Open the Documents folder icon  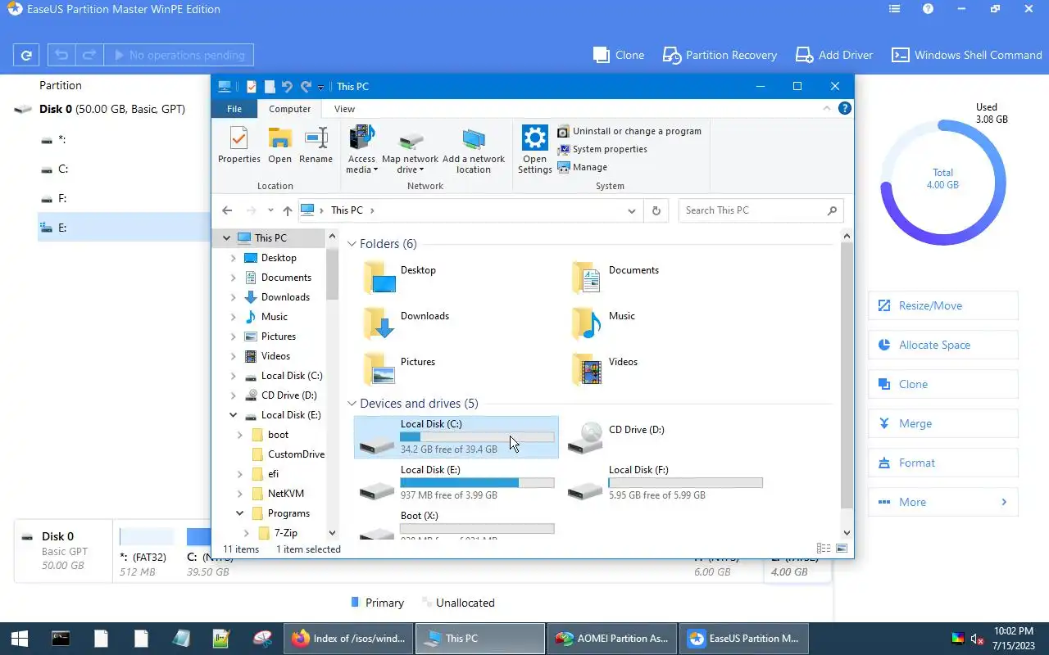tap(587, 278)
